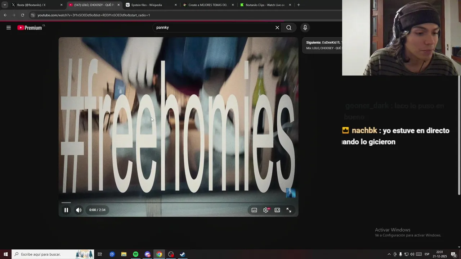Open the Windows Start menu
Viewport: 461px width, 259px height.
(6, 254)
